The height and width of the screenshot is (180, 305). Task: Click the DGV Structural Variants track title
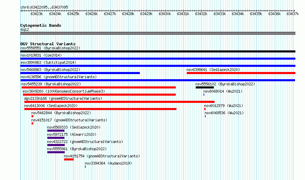(x=48, y=44)
